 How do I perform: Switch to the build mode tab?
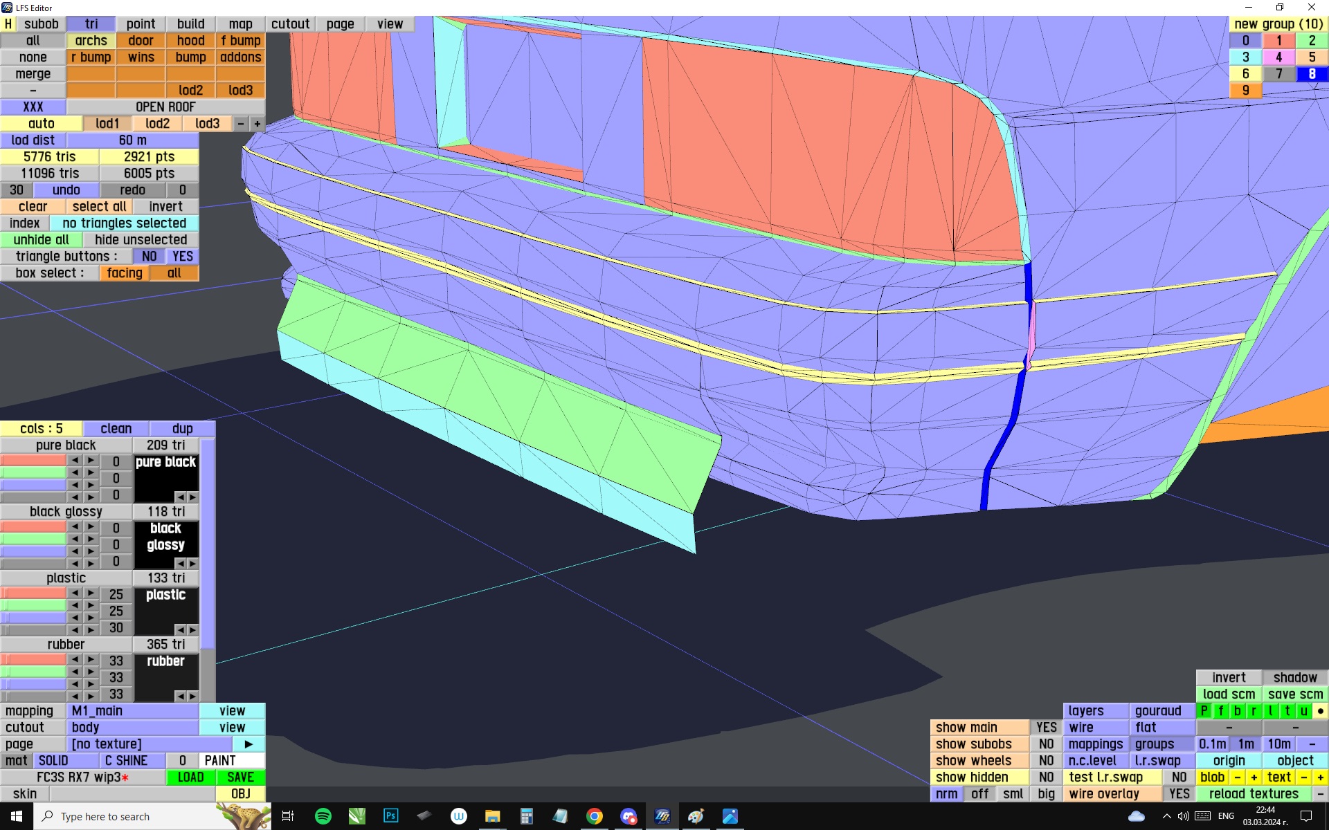pos(190,24)
